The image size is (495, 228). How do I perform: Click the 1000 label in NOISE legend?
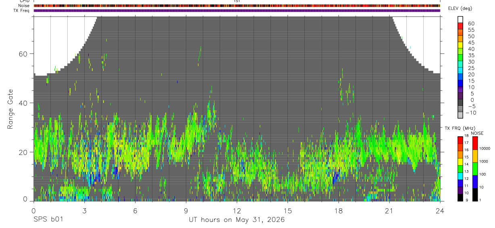pyautogui.click(x=484, y=161)
